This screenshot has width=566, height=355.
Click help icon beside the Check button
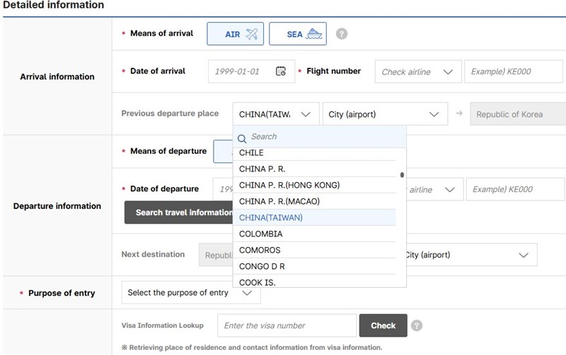417,325
